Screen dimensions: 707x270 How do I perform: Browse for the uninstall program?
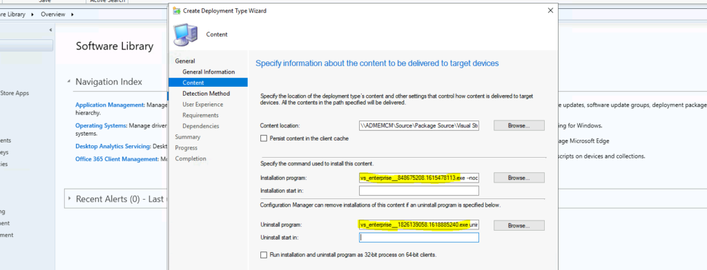[519, 225]
